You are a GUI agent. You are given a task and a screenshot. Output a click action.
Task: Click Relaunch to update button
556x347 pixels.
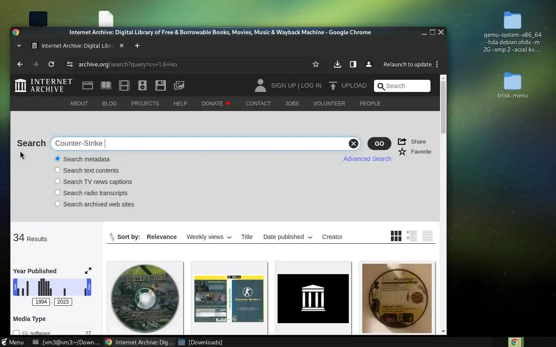click(407, 64)
